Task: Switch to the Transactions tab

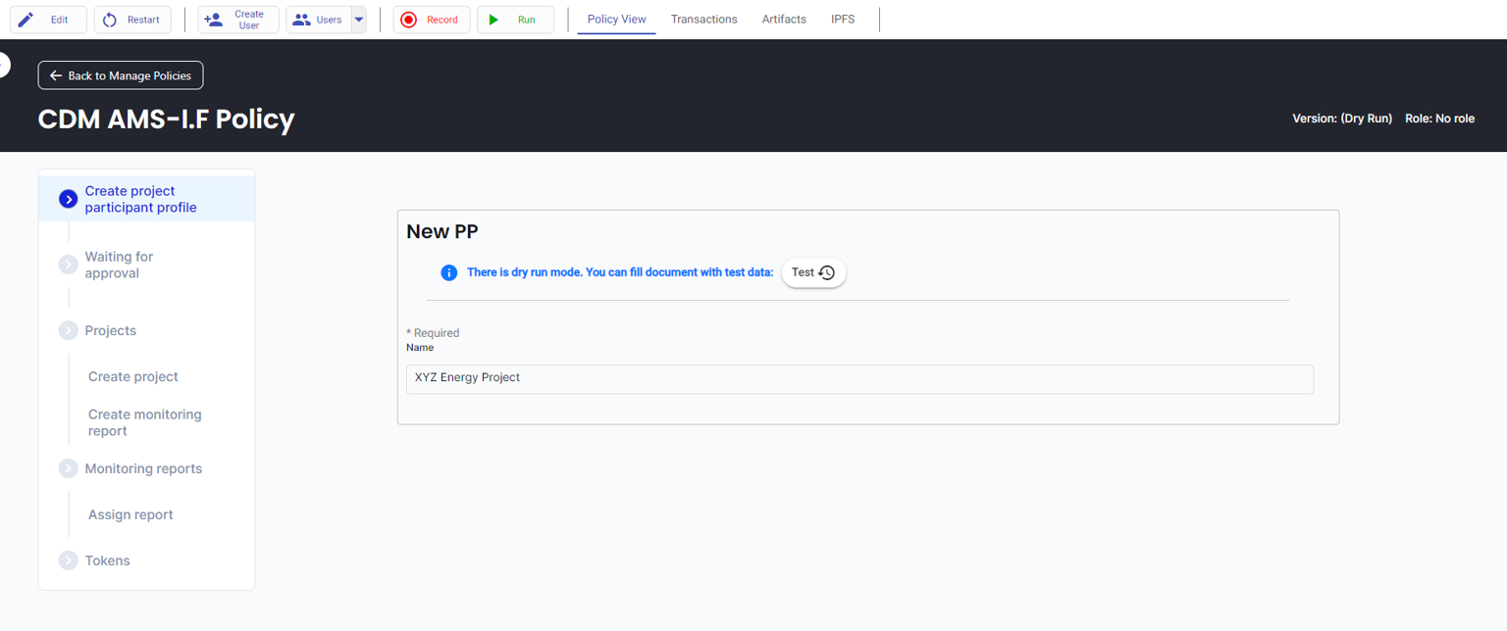Action: [x=703, y=20]
